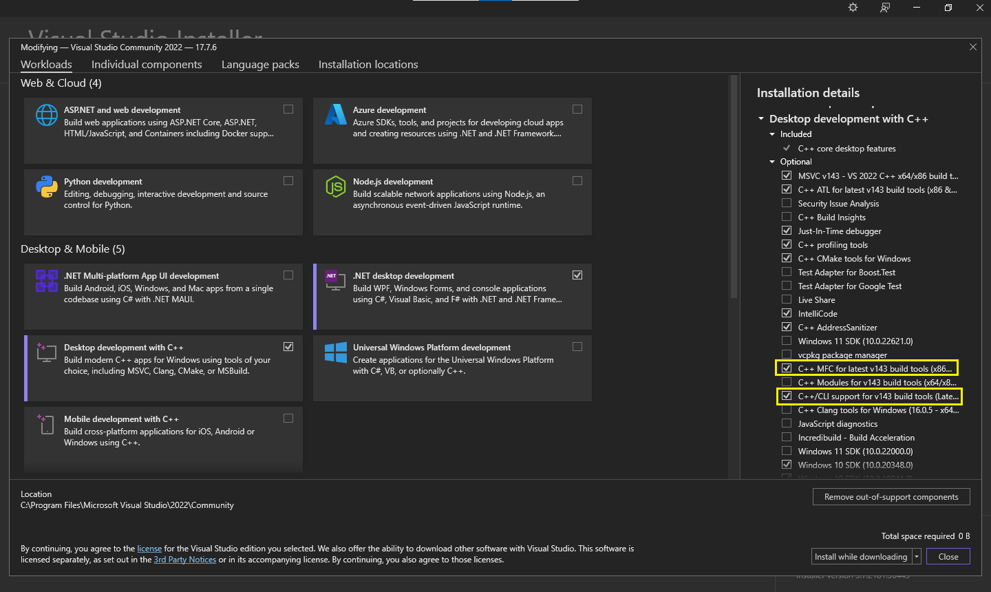The width and height of the screenshot is (991, 592).
Task: Click the Desktop & Mobile (5) heading
Action: (x=73, y=249)
